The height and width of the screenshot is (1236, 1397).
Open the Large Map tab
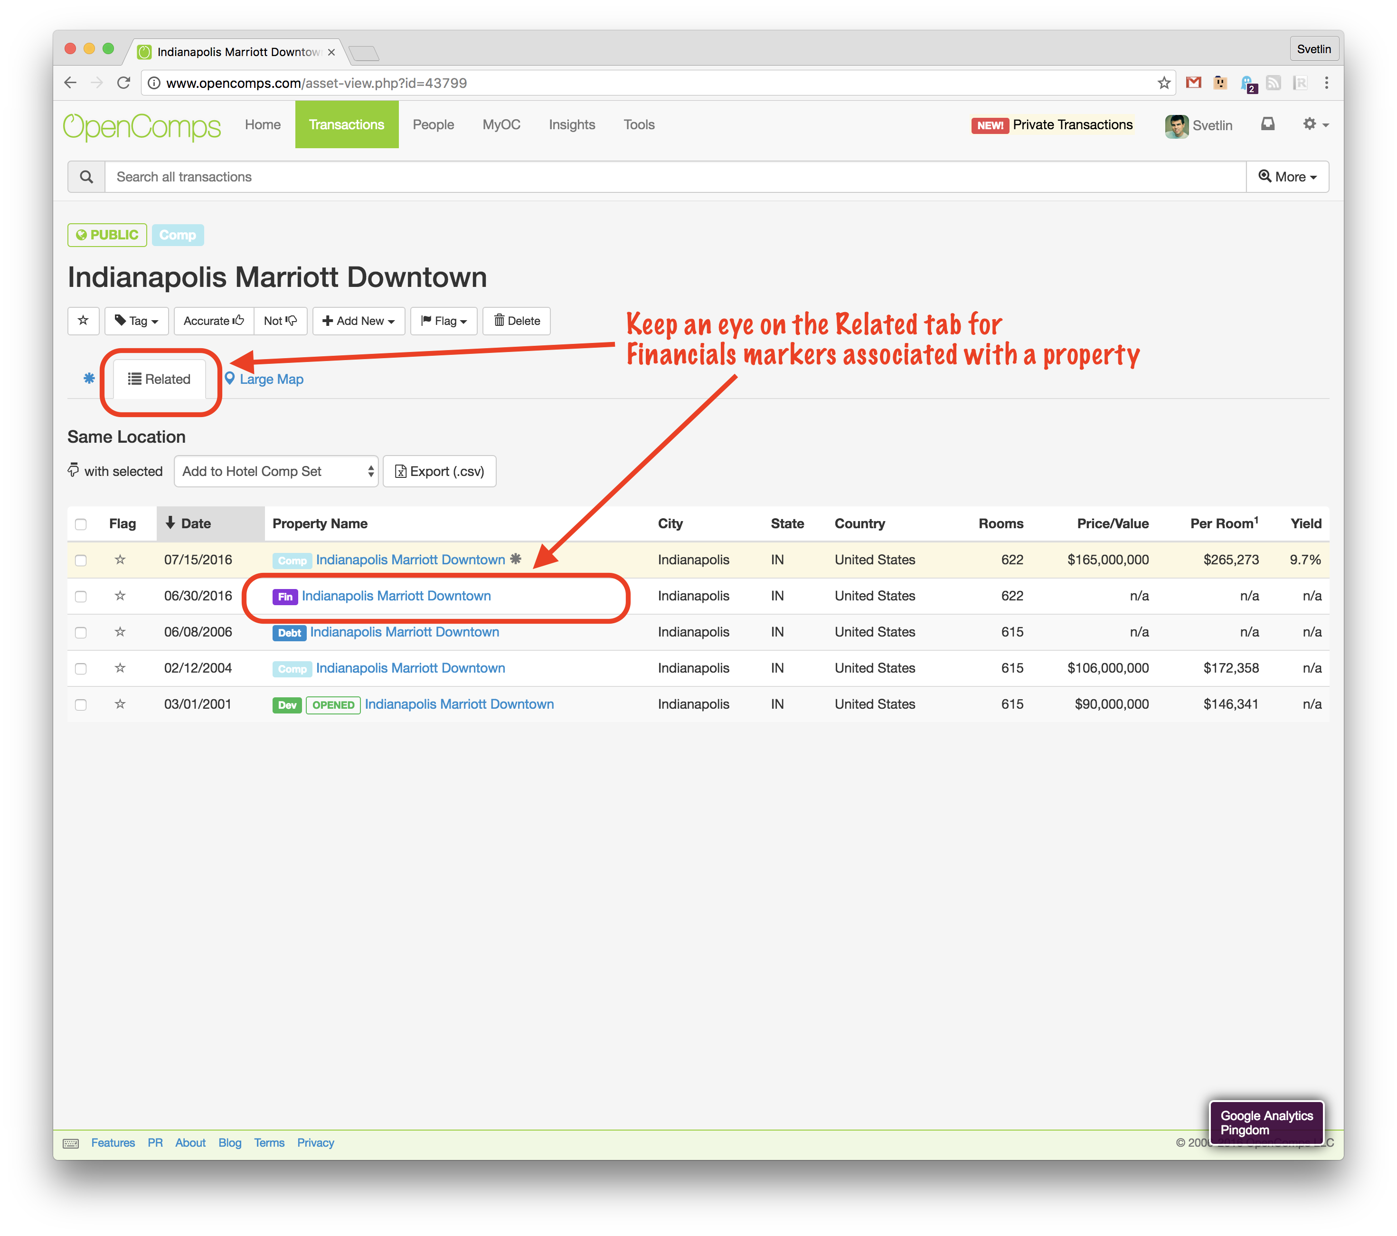click(x=264, y=380)
